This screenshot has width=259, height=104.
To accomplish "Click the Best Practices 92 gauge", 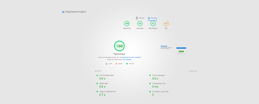I will pyautogui.click(x=153, y=24).
